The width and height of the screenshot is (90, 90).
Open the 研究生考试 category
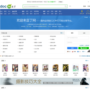point(53,36)
